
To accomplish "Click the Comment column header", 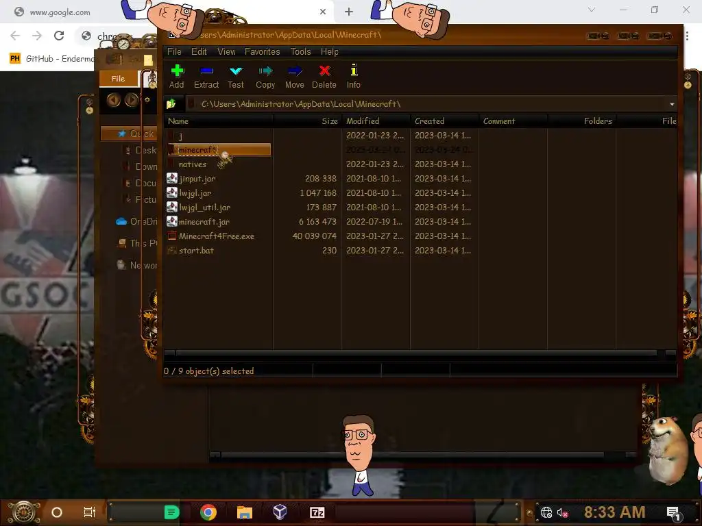I will click(513, 121).
